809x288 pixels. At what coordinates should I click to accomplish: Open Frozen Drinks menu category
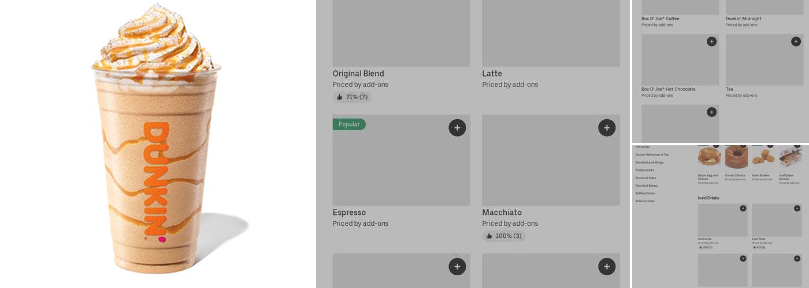click(x=645, y=170)
